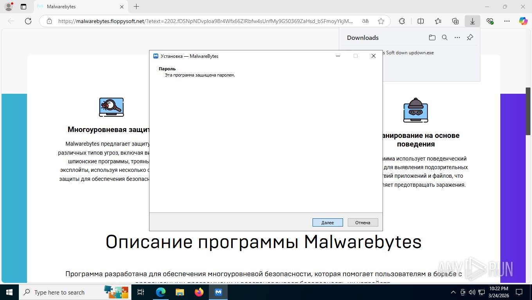Refresh the current page
This screenshot has width=532, height=300.
tap(28, 21)
